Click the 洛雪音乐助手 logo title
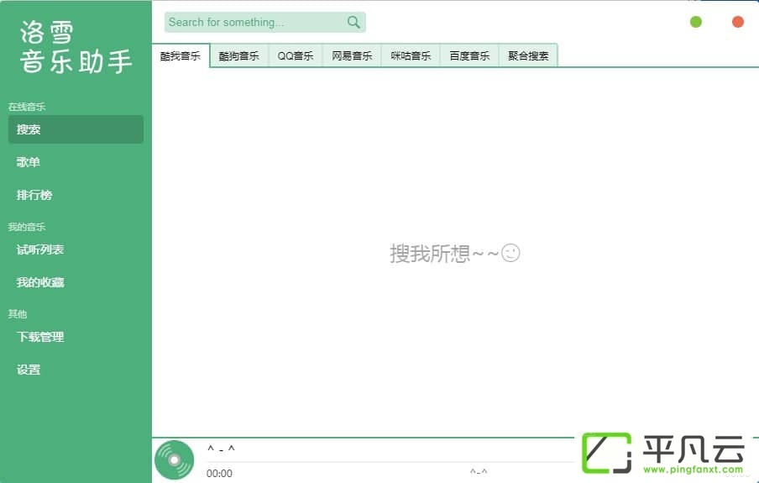This screenshot has width=759, height=483. (76, 48)
